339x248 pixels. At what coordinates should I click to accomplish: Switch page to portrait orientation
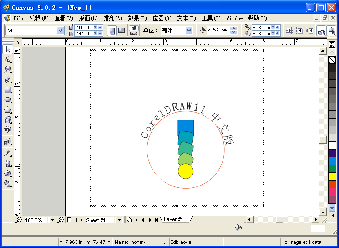click(x=112, y=31)
